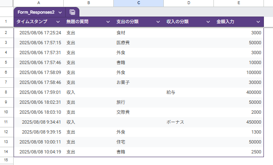Screen dimensions: 273x165
Task: Select the 給与 income category cell
Action: coord(189,92)
